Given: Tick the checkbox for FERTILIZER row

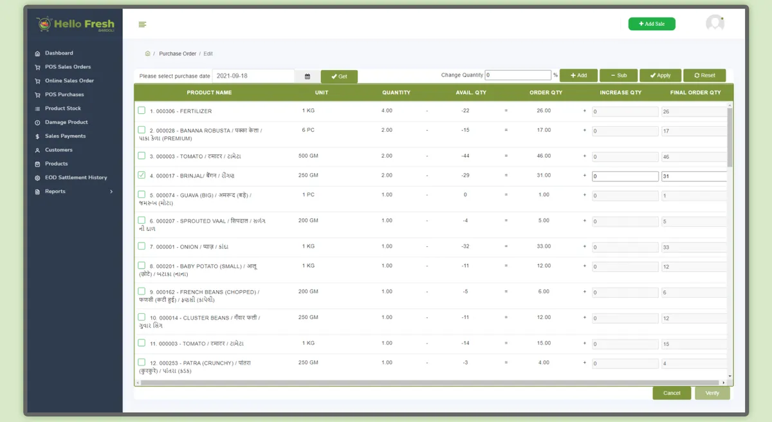Looking at the screenshot, I should 142,111.
